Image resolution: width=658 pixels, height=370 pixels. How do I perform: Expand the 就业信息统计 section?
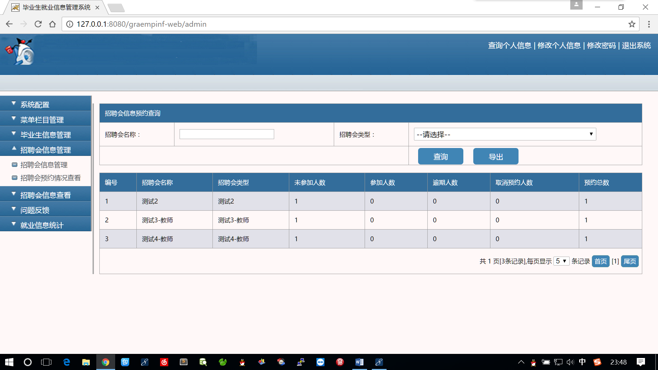[42, 225]
